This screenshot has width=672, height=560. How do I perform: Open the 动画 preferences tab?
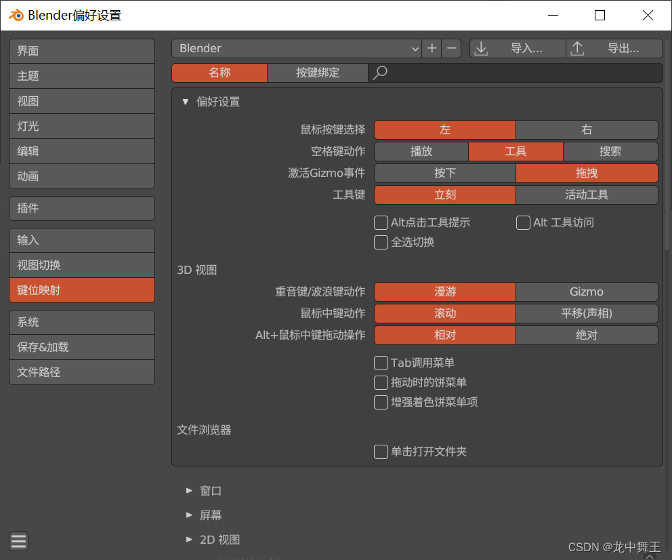82,176
